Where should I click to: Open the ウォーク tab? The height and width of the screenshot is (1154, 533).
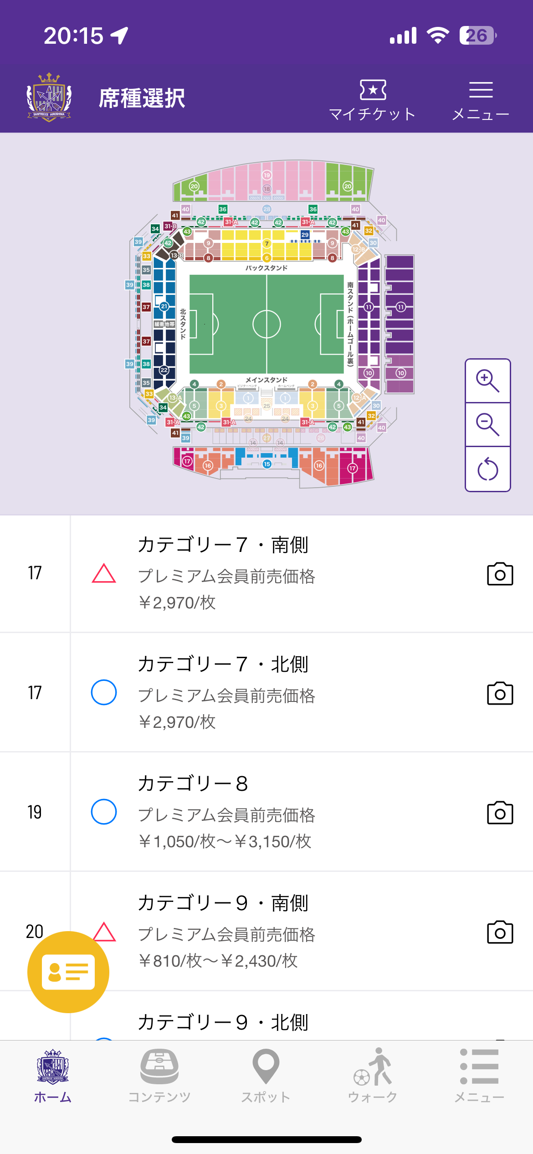pyautogui.click(x=373, y=1076)
